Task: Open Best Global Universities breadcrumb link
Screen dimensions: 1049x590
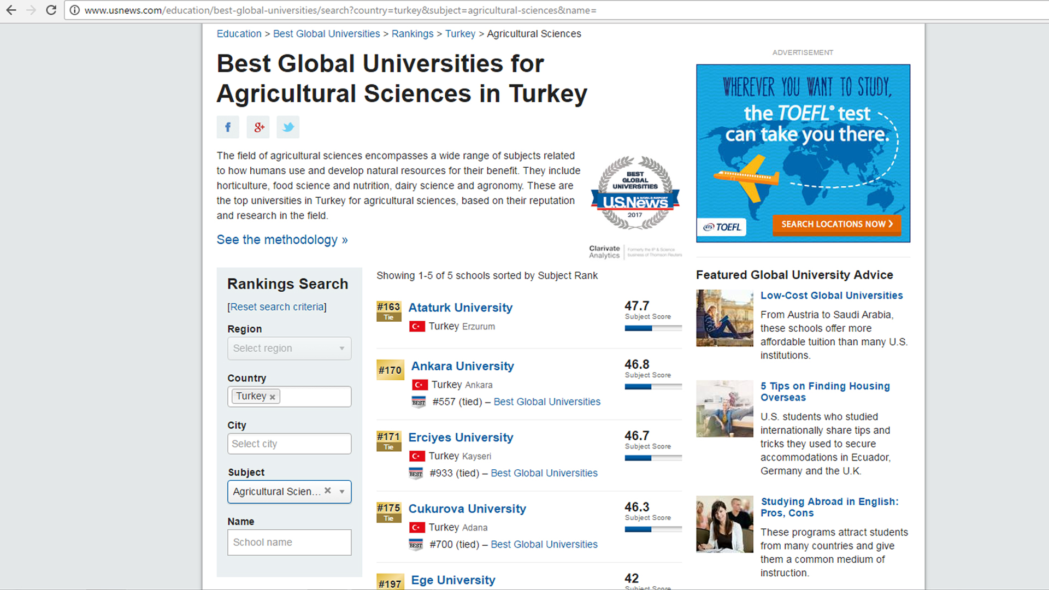Action: click(x=326, y=34)
